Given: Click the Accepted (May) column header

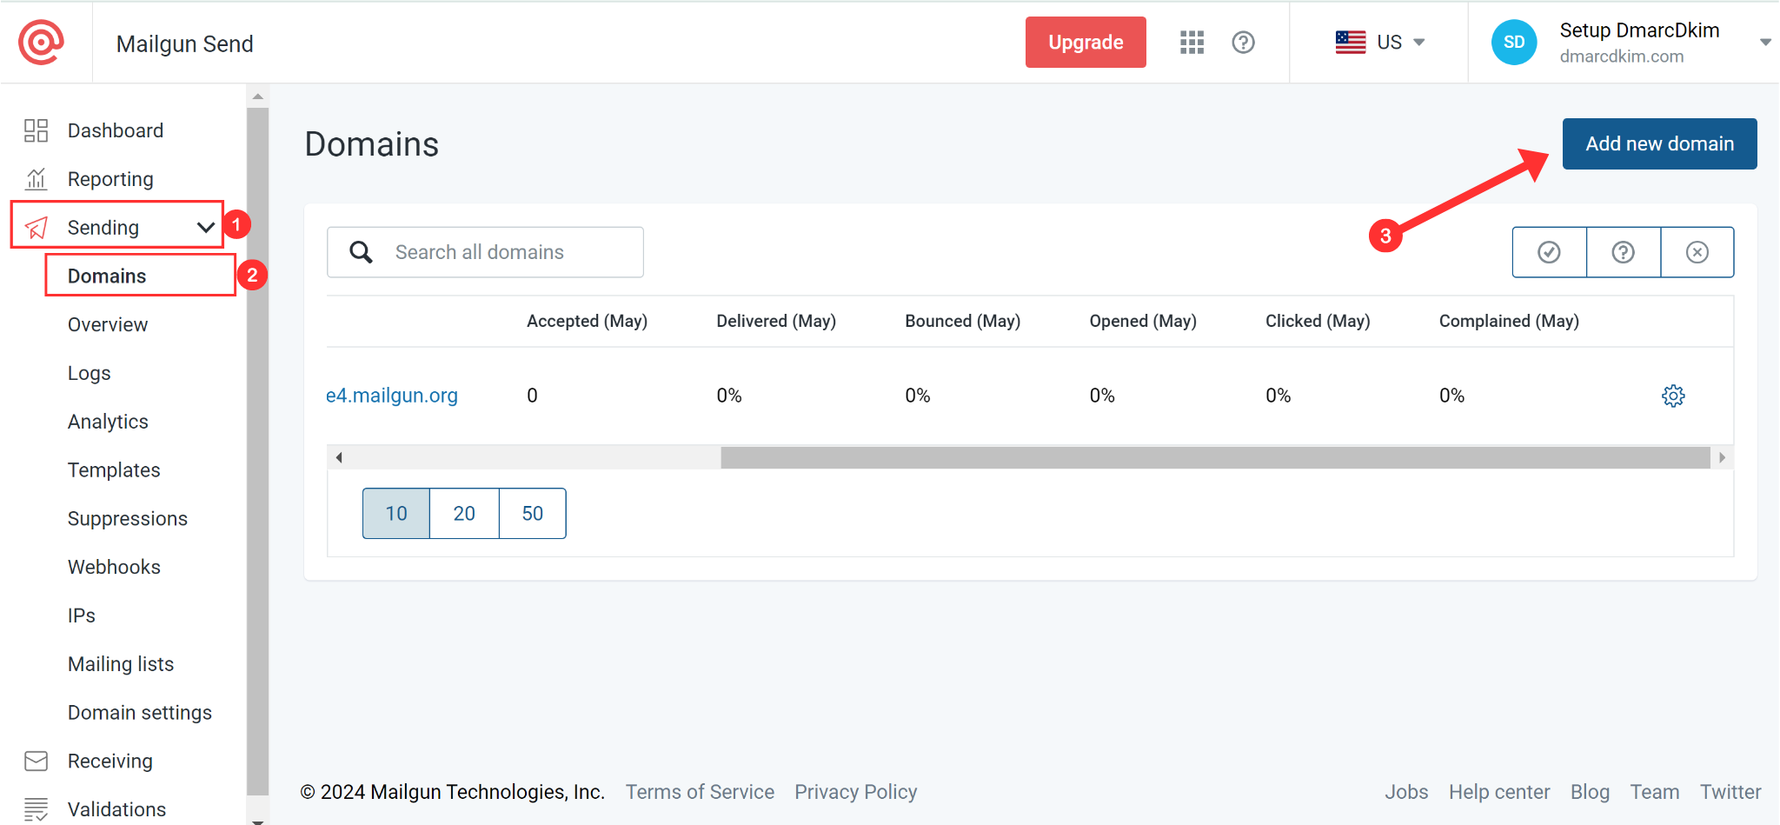Looking at the screenshot, I should point(587,321).
